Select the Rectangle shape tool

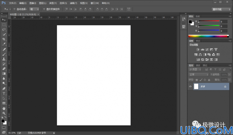(x=4, y=103)
